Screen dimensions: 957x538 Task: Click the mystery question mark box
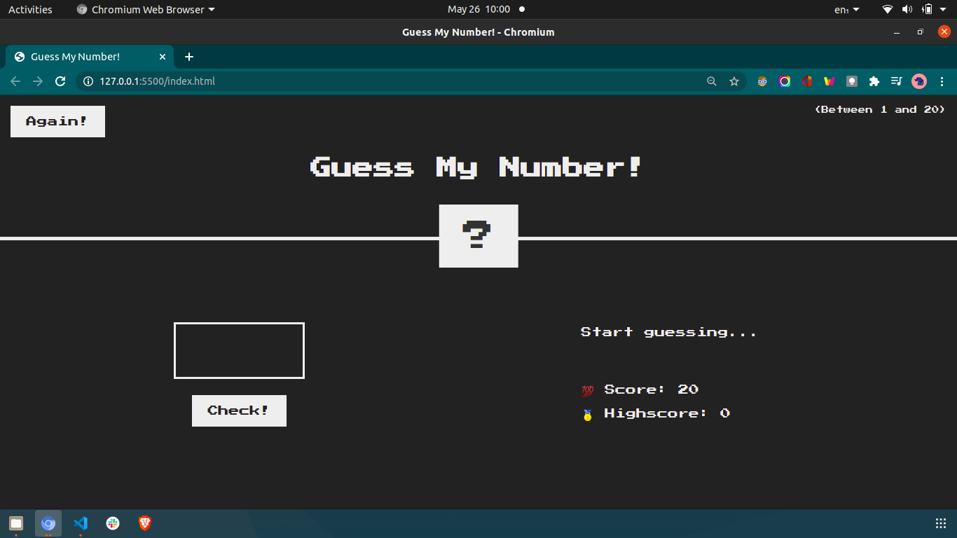pyautogui.click(x=478, y=236)
